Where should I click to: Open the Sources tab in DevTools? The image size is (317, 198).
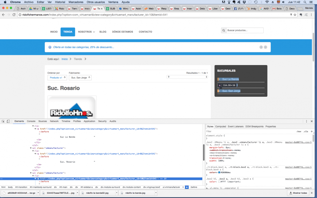click(x=42, y=121)
